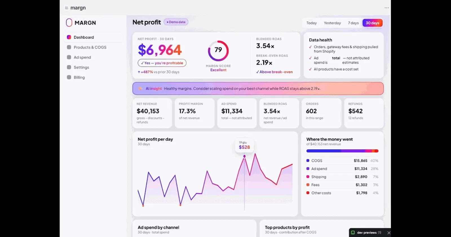Click the Other costs legend color dot
The height and width of the screenshot is (237, 451).
point(308,193)
